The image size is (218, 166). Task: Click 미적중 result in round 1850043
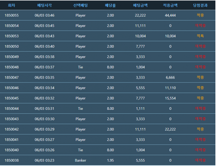tap(200, 119)
